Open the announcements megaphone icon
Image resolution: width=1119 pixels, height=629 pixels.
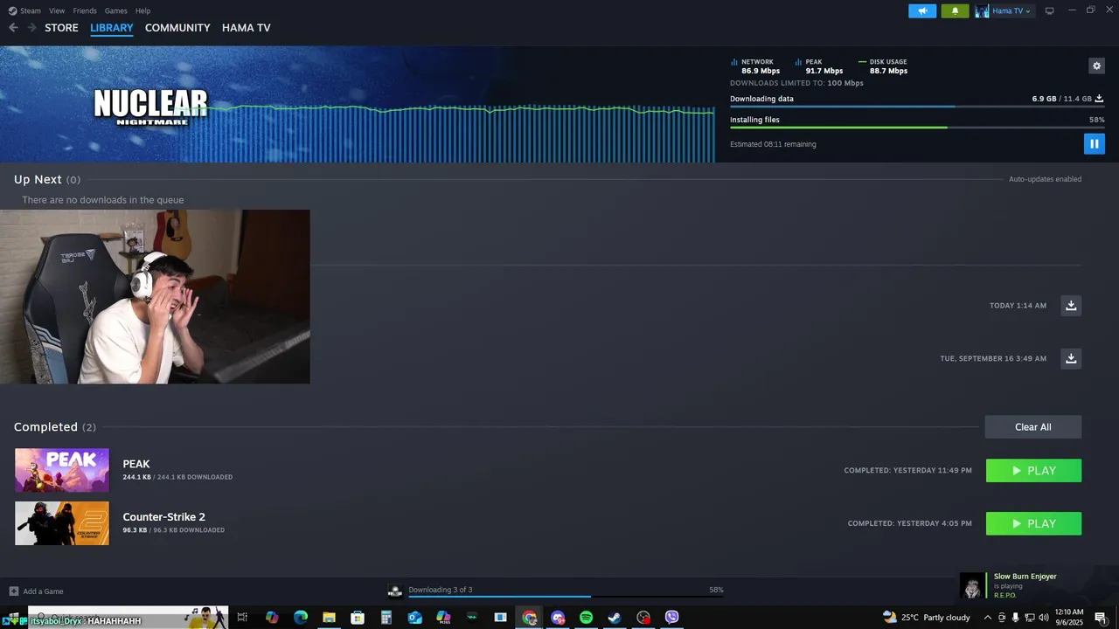click(922, 10)
